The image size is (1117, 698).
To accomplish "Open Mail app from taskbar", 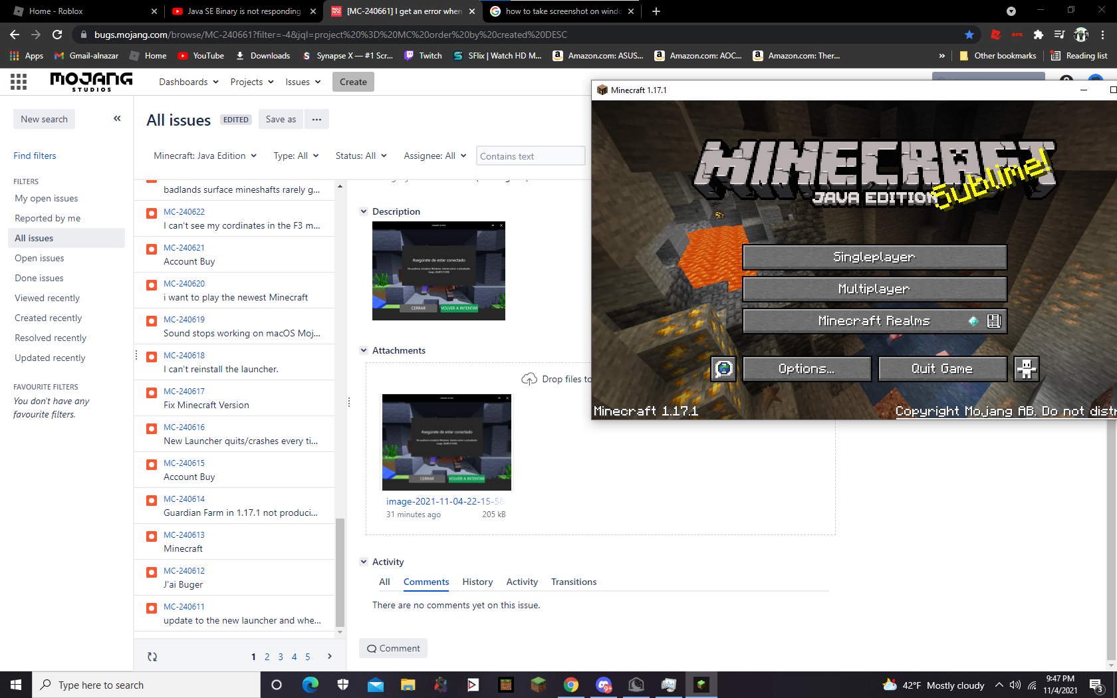I will [376, 685].
